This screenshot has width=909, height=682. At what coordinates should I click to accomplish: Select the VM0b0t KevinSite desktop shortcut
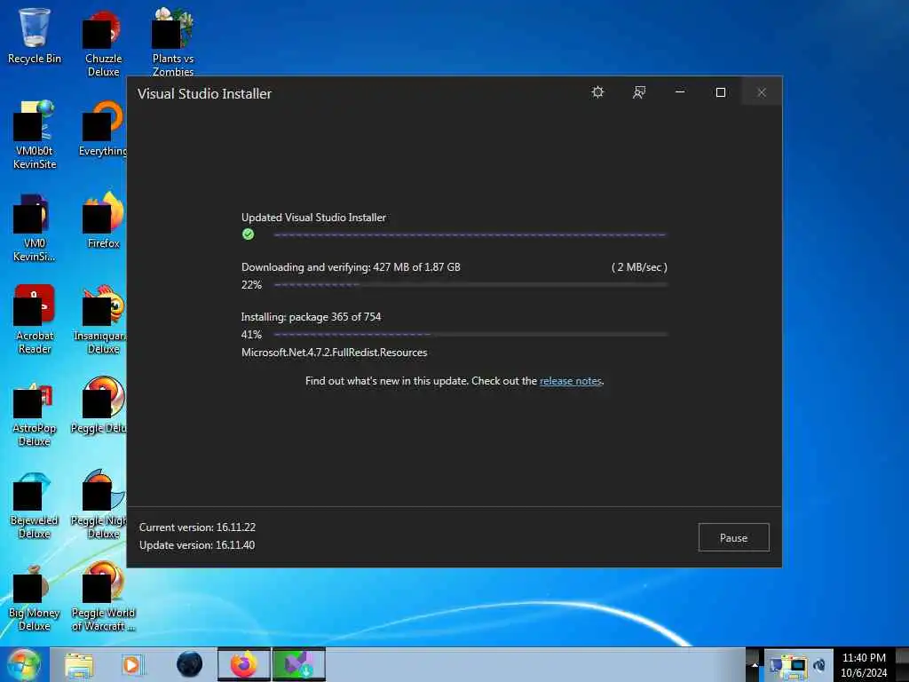pyautogui.click(x=35, y=135)
